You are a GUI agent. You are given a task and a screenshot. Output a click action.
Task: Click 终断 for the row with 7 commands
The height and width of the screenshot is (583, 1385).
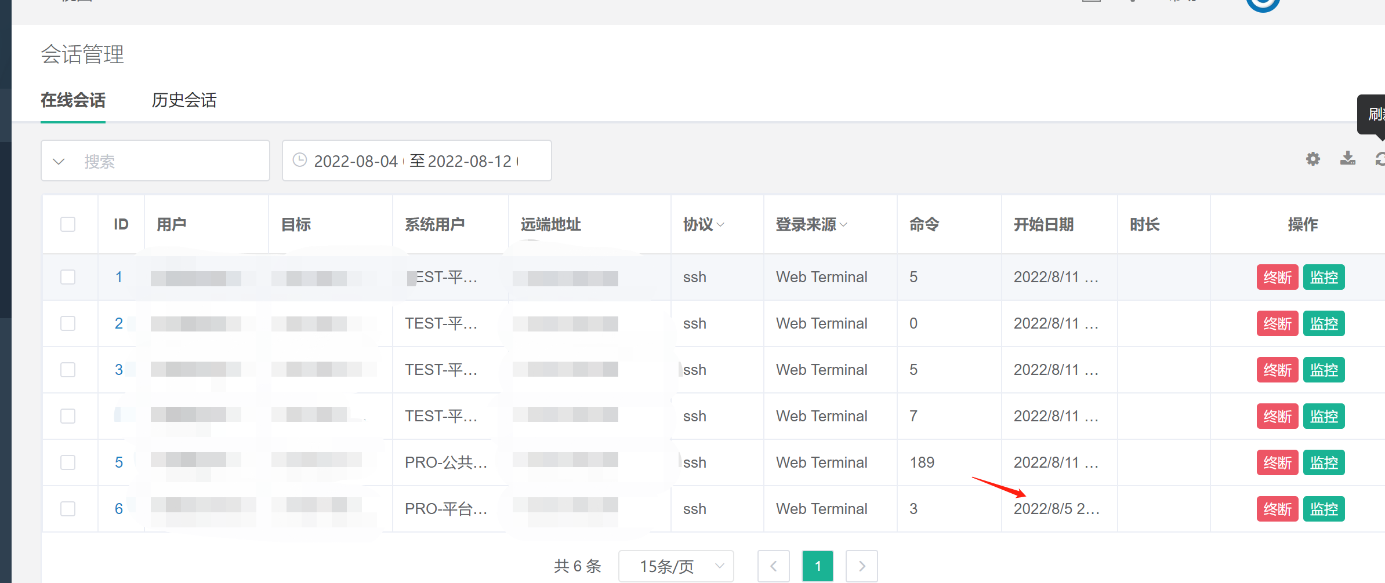coord(1277,416)
